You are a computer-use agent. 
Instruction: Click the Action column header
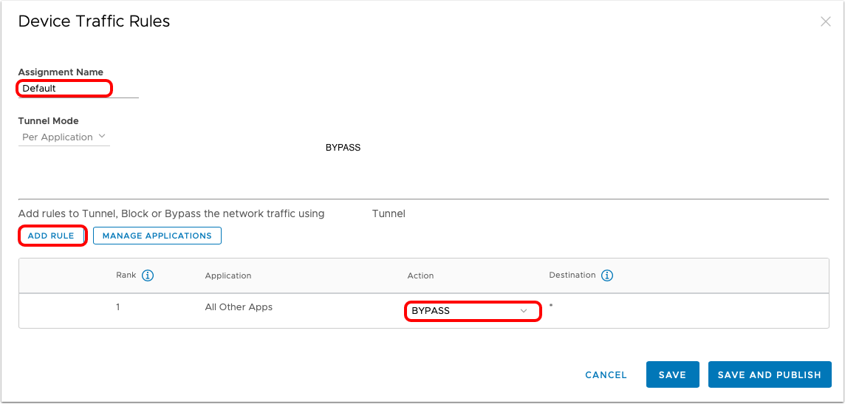pos(420,275)
